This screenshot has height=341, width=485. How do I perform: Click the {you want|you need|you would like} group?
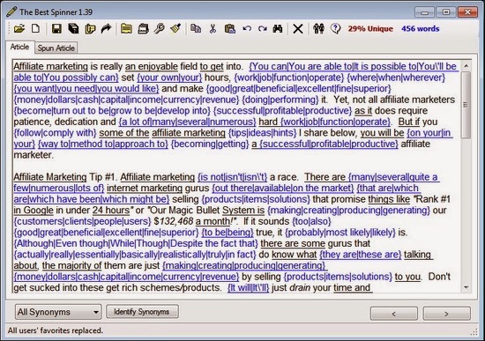click(x=86, y=88)
